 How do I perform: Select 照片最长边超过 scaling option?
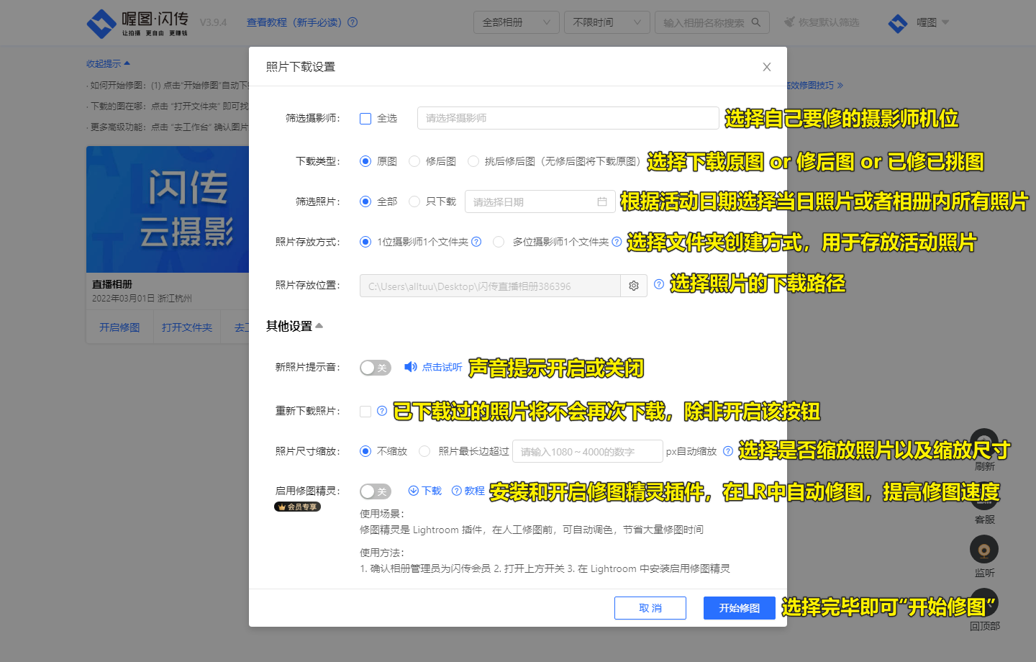point(424,451)
